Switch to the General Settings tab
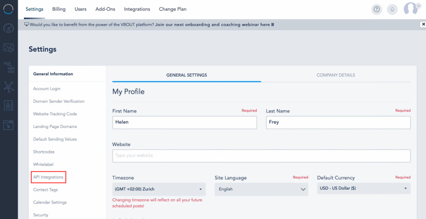 186,75
